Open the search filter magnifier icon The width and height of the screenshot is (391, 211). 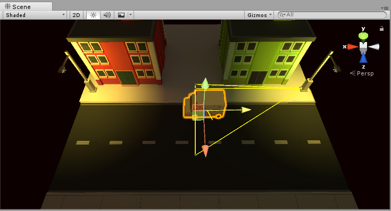click(x=282, y=15)
